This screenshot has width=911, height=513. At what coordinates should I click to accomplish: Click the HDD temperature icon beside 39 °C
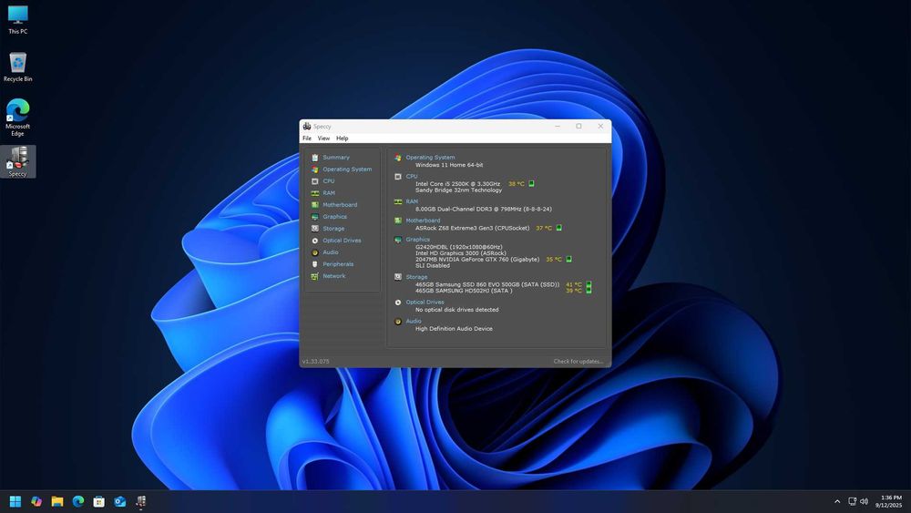point(589,291)
